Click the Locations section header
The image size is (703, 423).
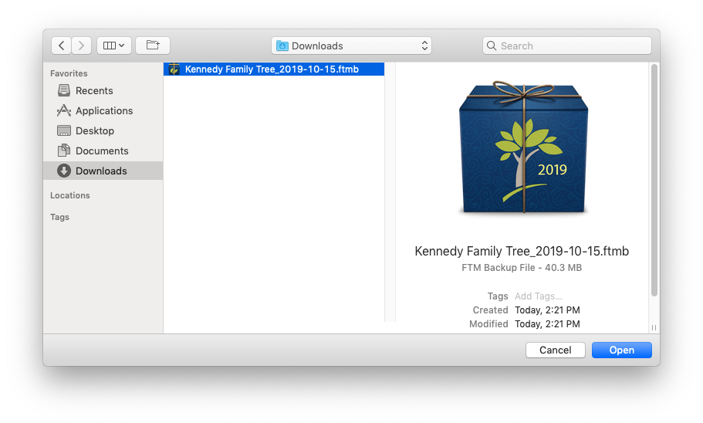[x=70, y=195]
